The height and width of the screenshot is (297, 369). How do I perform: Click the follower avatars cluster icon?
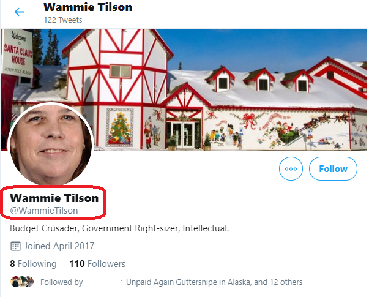coord(22,282)
